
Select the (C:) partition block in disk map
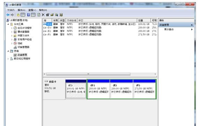[76, 89]
